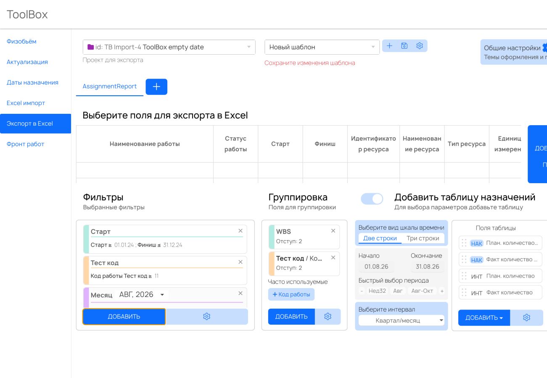Open Физобъём in the sidebar
This screenshot has width=547, height=378.
coord(21,41)
